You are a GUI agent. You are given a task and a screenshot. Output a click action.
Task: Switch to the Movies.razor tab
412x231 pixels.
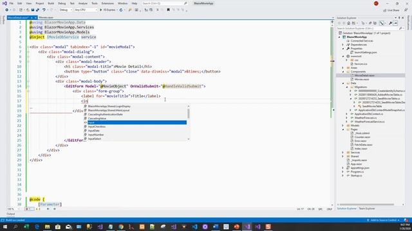46,17
